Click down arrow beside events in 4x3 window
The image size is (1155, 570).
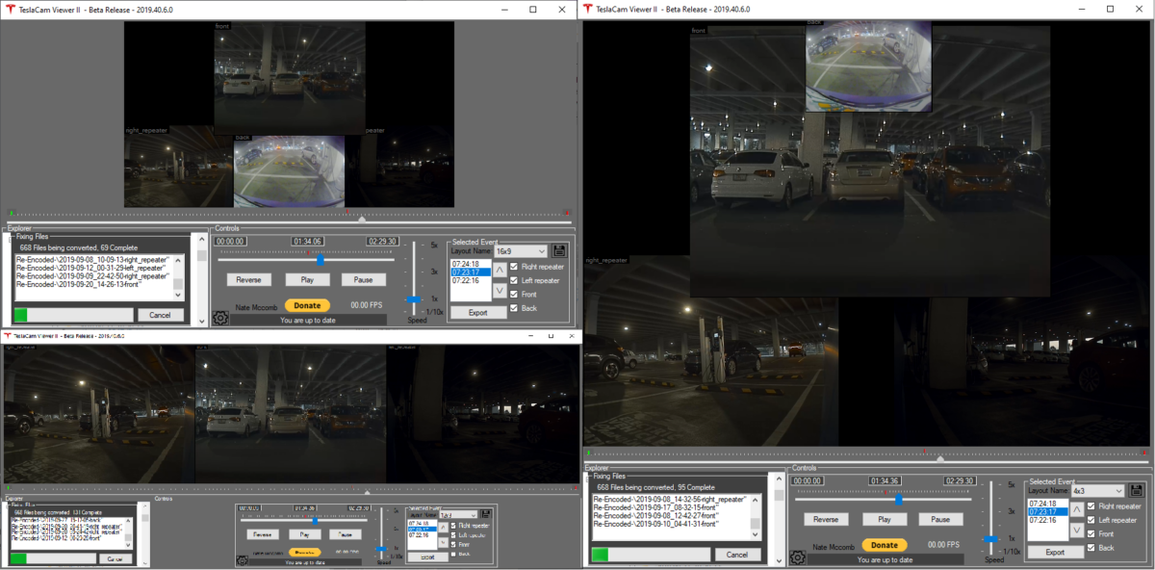(1077, 530)
